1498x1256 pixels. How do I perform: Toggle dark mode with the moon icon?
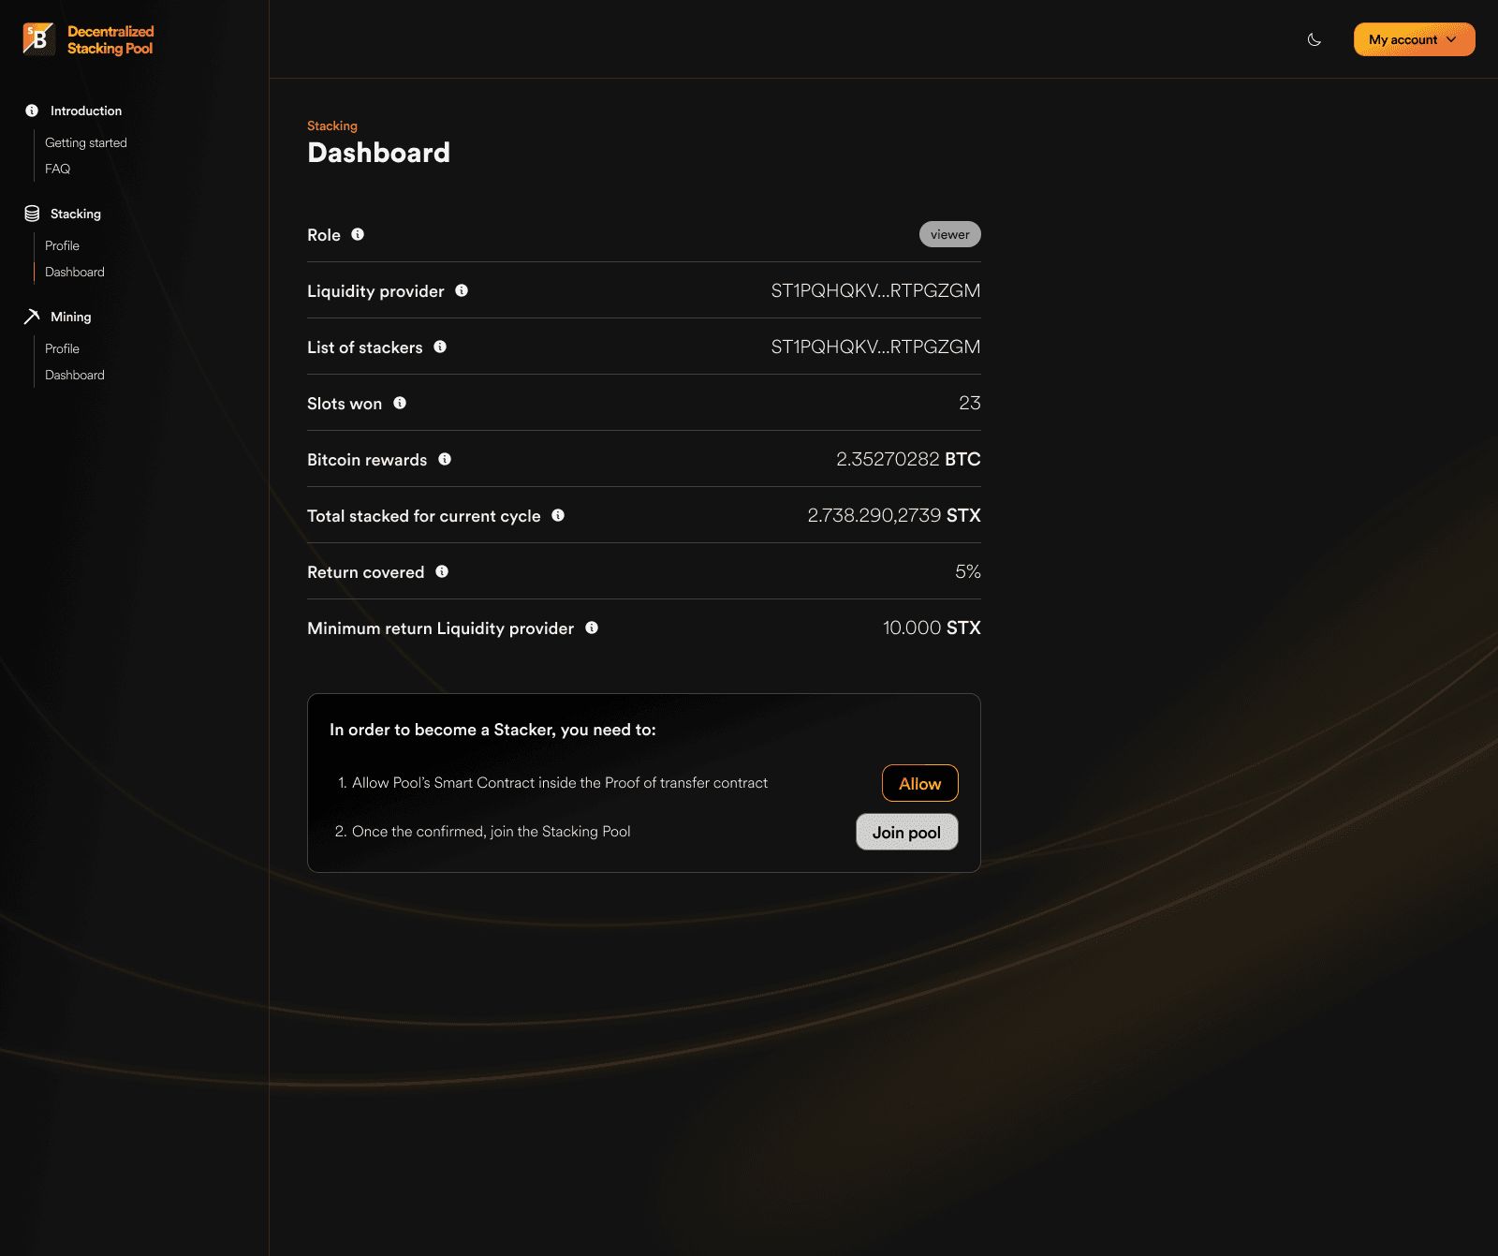pyautogui.click(x=1314, y=39)
